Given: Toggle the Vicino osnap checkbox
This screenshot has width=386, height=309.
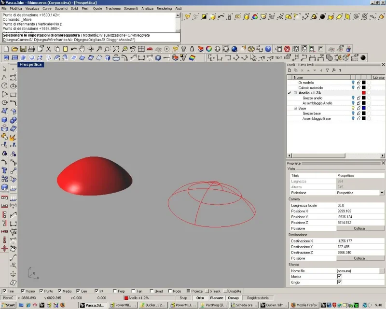Looking at the screenshot, I should pyautogui.click(x=23, y=291).
